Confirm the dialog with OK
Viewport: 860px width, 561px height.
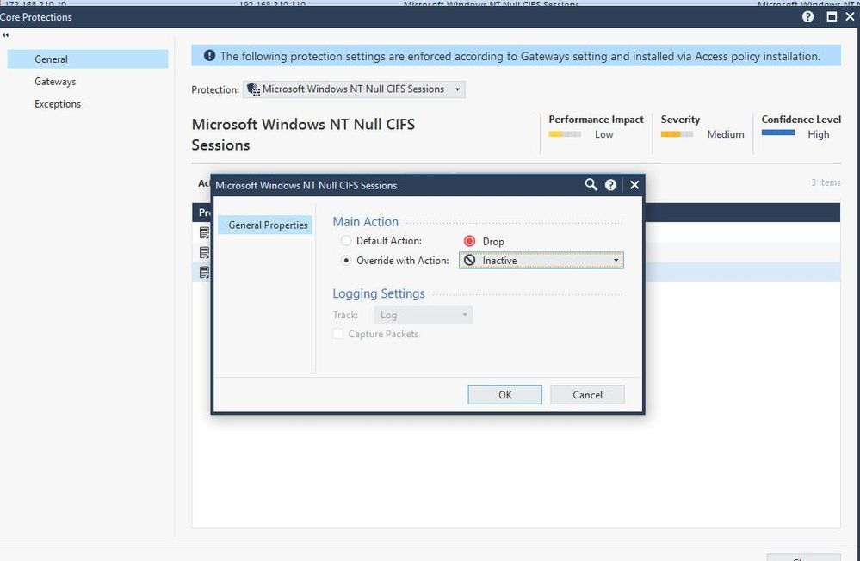504,394
